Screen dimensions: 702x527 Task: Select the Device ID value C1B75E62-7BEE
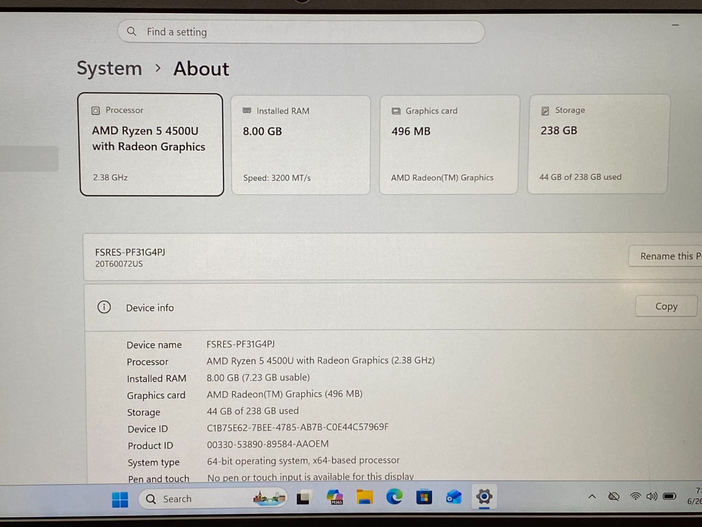pos(297,427)
